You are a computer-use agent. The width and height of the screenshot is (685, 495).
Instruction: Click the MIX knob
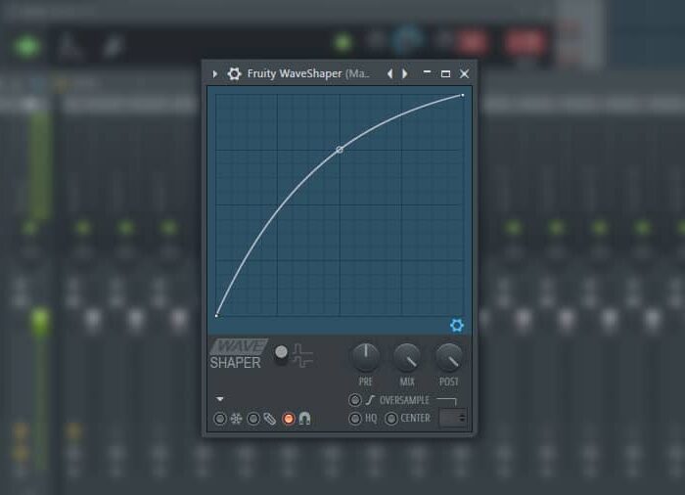(x=407, y=357)
